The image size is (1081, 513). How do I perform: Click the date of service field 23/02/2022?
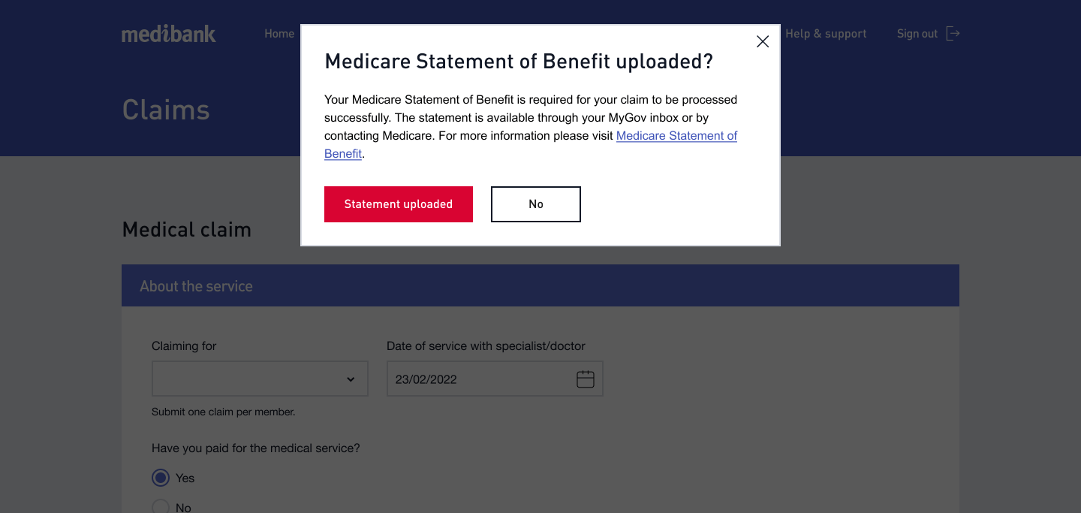pyautogui.click(x=495, y=379)
